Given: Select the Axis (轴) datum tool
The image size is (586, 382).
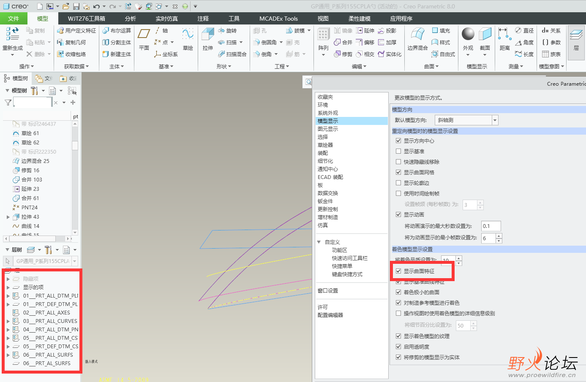Looking at the screenshot, I should click(161, 30).
